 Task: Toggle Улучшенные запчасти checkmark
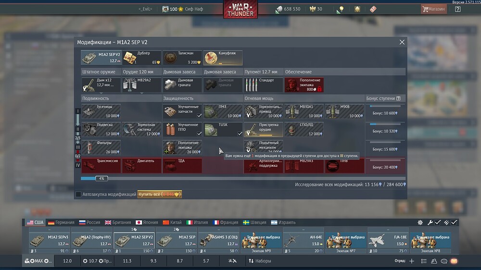click(199, 115)
